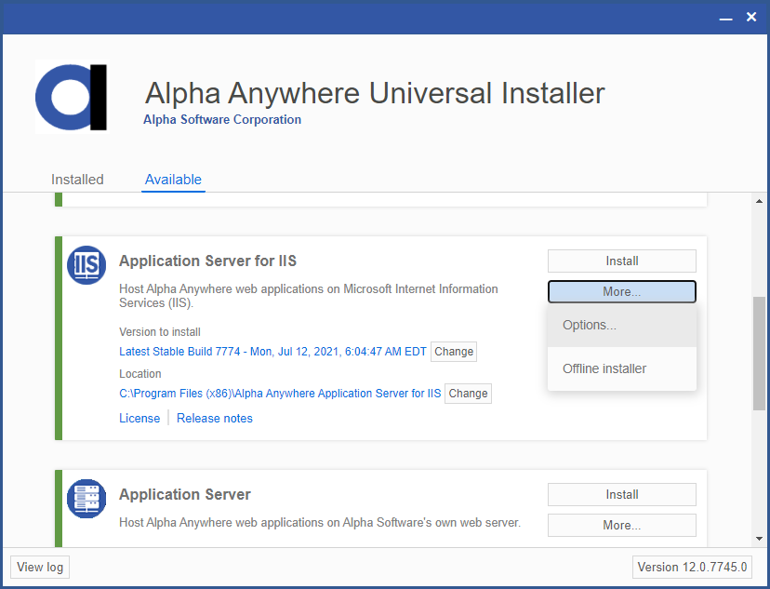This screenshot has height=589, width=770.
Task: Click the Program Files install path link
Action: (x=280, y=394)
